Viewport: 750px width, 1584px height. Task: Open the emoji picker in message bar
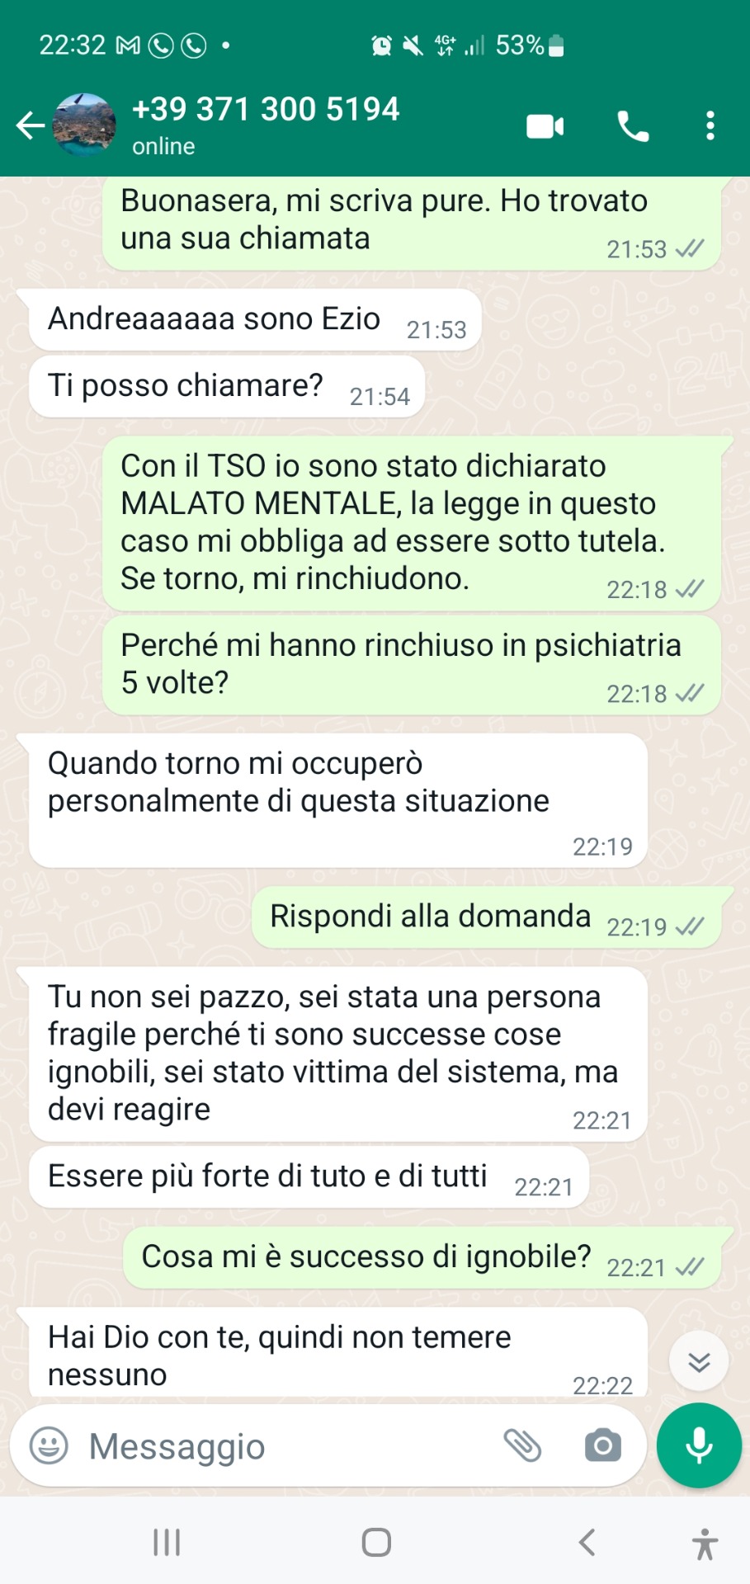49,1445
